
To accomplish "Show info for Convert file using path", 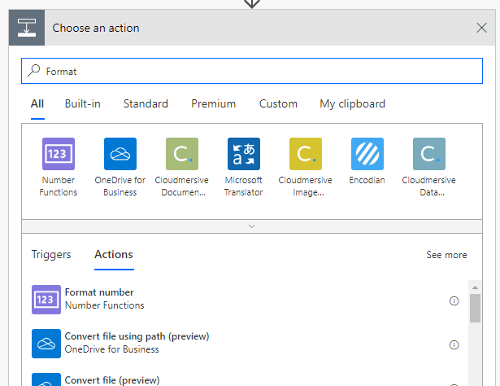I will pyautogui.click(x=454, y=344).
